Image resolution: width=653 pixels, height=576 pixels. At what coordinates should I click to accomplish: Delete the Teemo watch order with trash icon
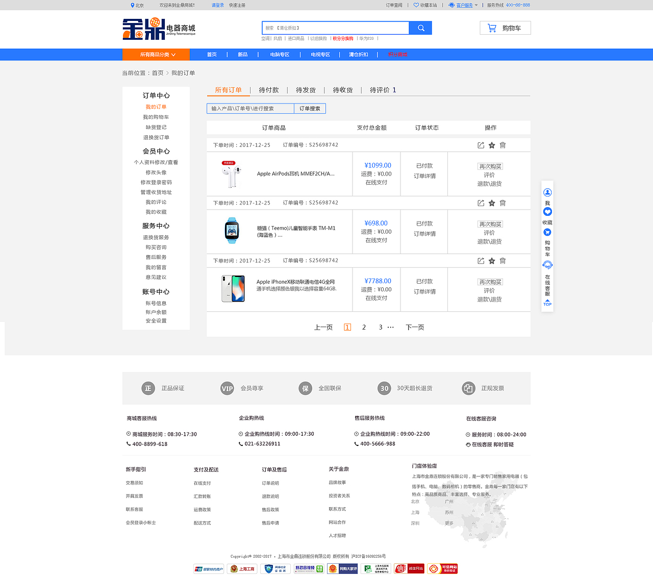click(503, 203)
